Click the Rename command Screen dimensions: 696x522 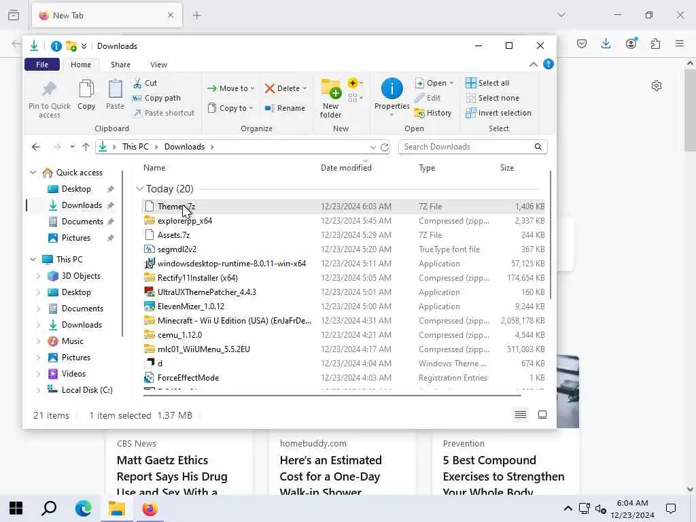(285, 108)
